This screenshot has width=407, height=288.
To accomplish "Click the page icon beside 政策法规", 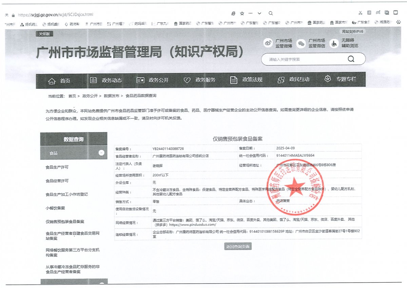I will pos(234,80).
